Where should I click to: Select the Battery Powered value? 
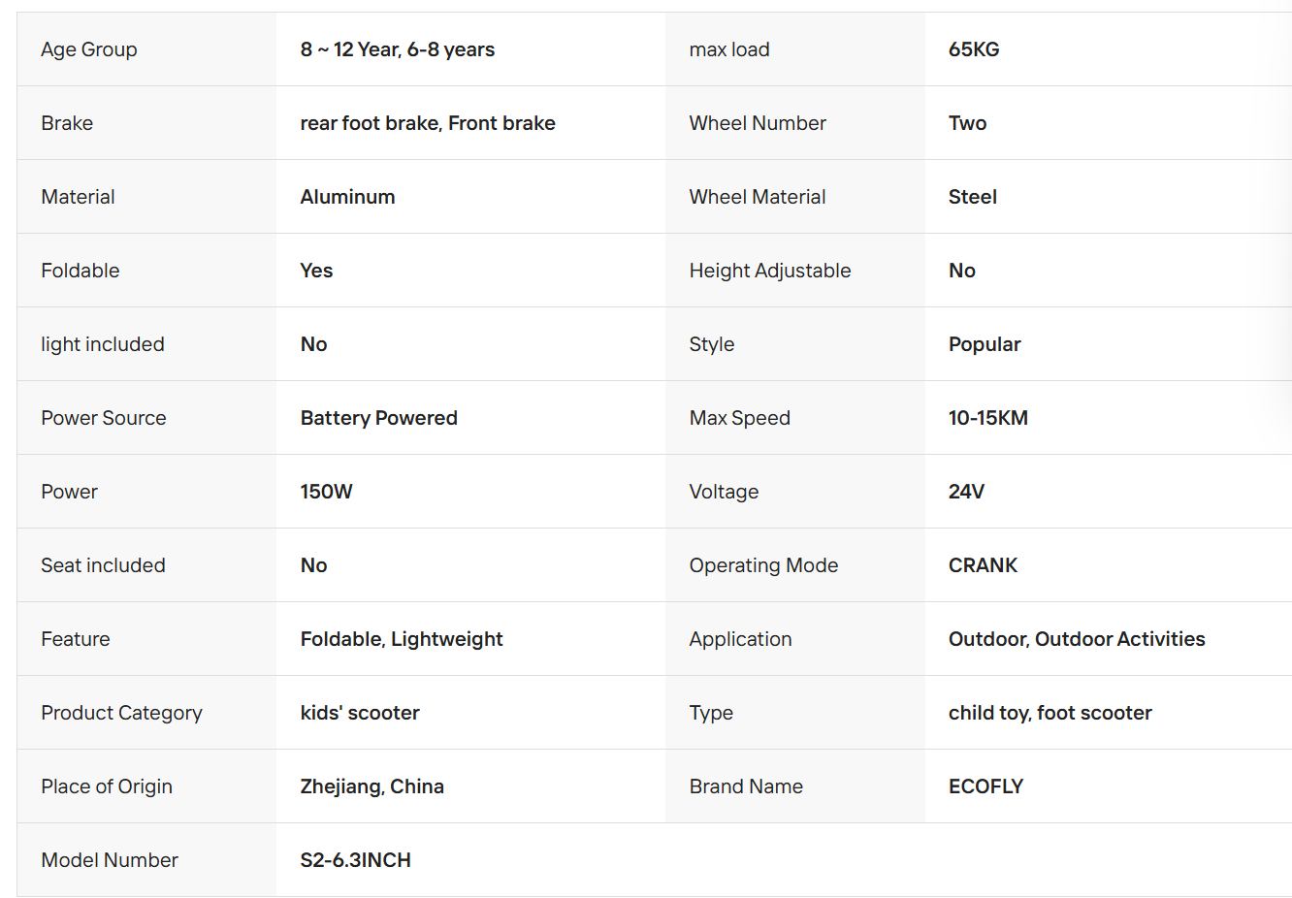[379, 418]
